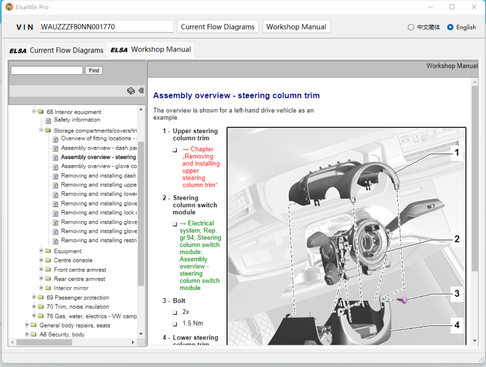Expand the Interior mirror tree node
486x367 pixels.
(x=41, y=288)
